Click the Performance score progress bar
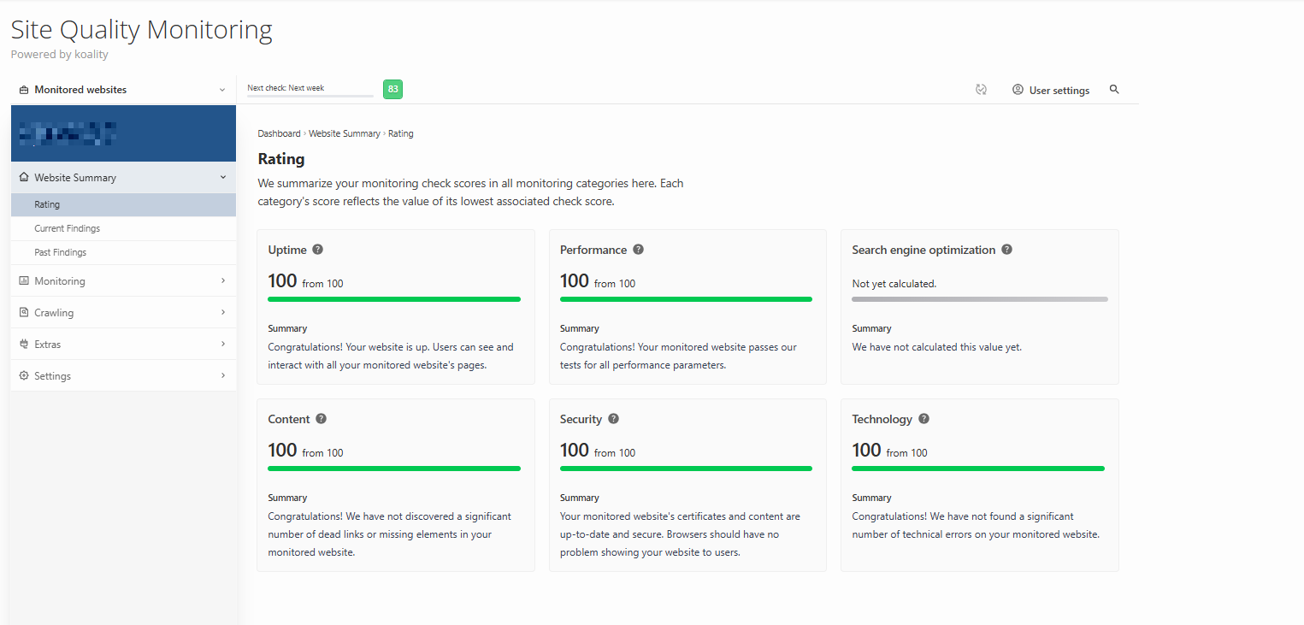 (x=686, y=298)
